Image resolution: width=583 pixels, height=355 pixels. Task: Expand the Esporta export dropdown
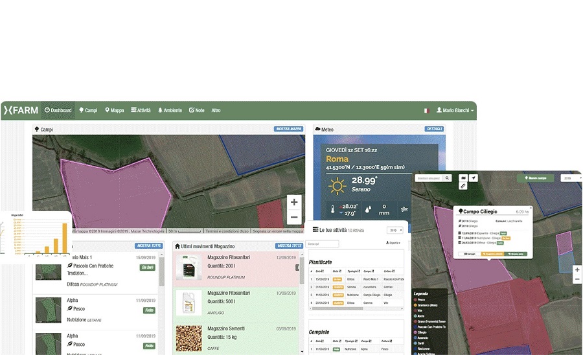(x=393, y=243)
